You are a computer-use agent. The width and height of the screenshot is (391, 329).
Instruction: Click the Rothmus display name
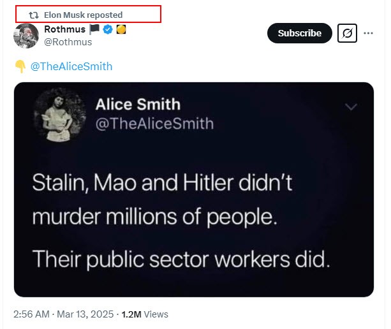click(x=64, y=29)
